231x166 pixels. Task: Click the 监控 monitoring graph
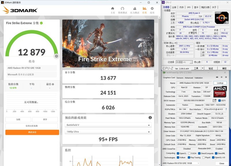109,163
